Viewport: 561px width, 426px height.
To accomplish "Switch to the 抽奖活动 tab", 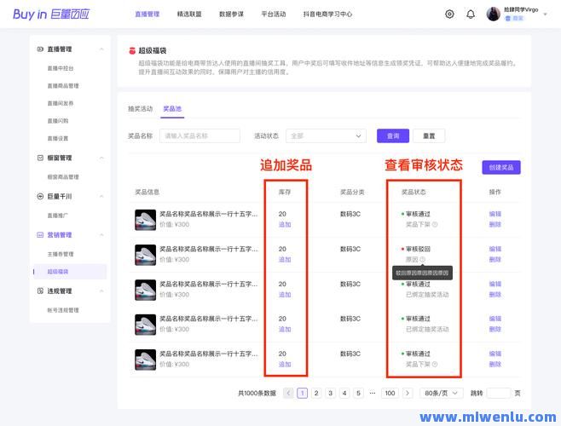I will (140, 109).
